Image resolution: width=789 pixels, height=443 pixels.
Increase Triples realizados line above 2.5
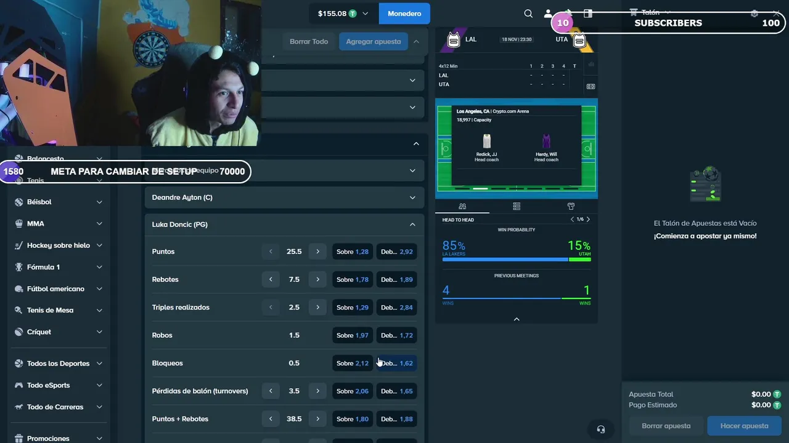click(x=317, y=307)
